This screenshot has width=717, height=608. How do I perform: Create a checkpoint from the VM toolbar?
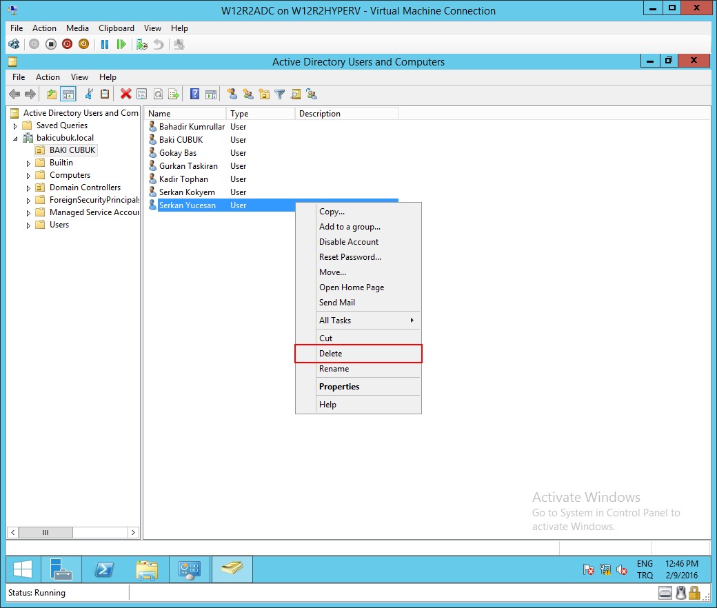[142, 44]
